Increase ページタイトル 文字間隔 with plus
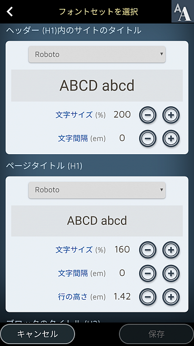 171,273
